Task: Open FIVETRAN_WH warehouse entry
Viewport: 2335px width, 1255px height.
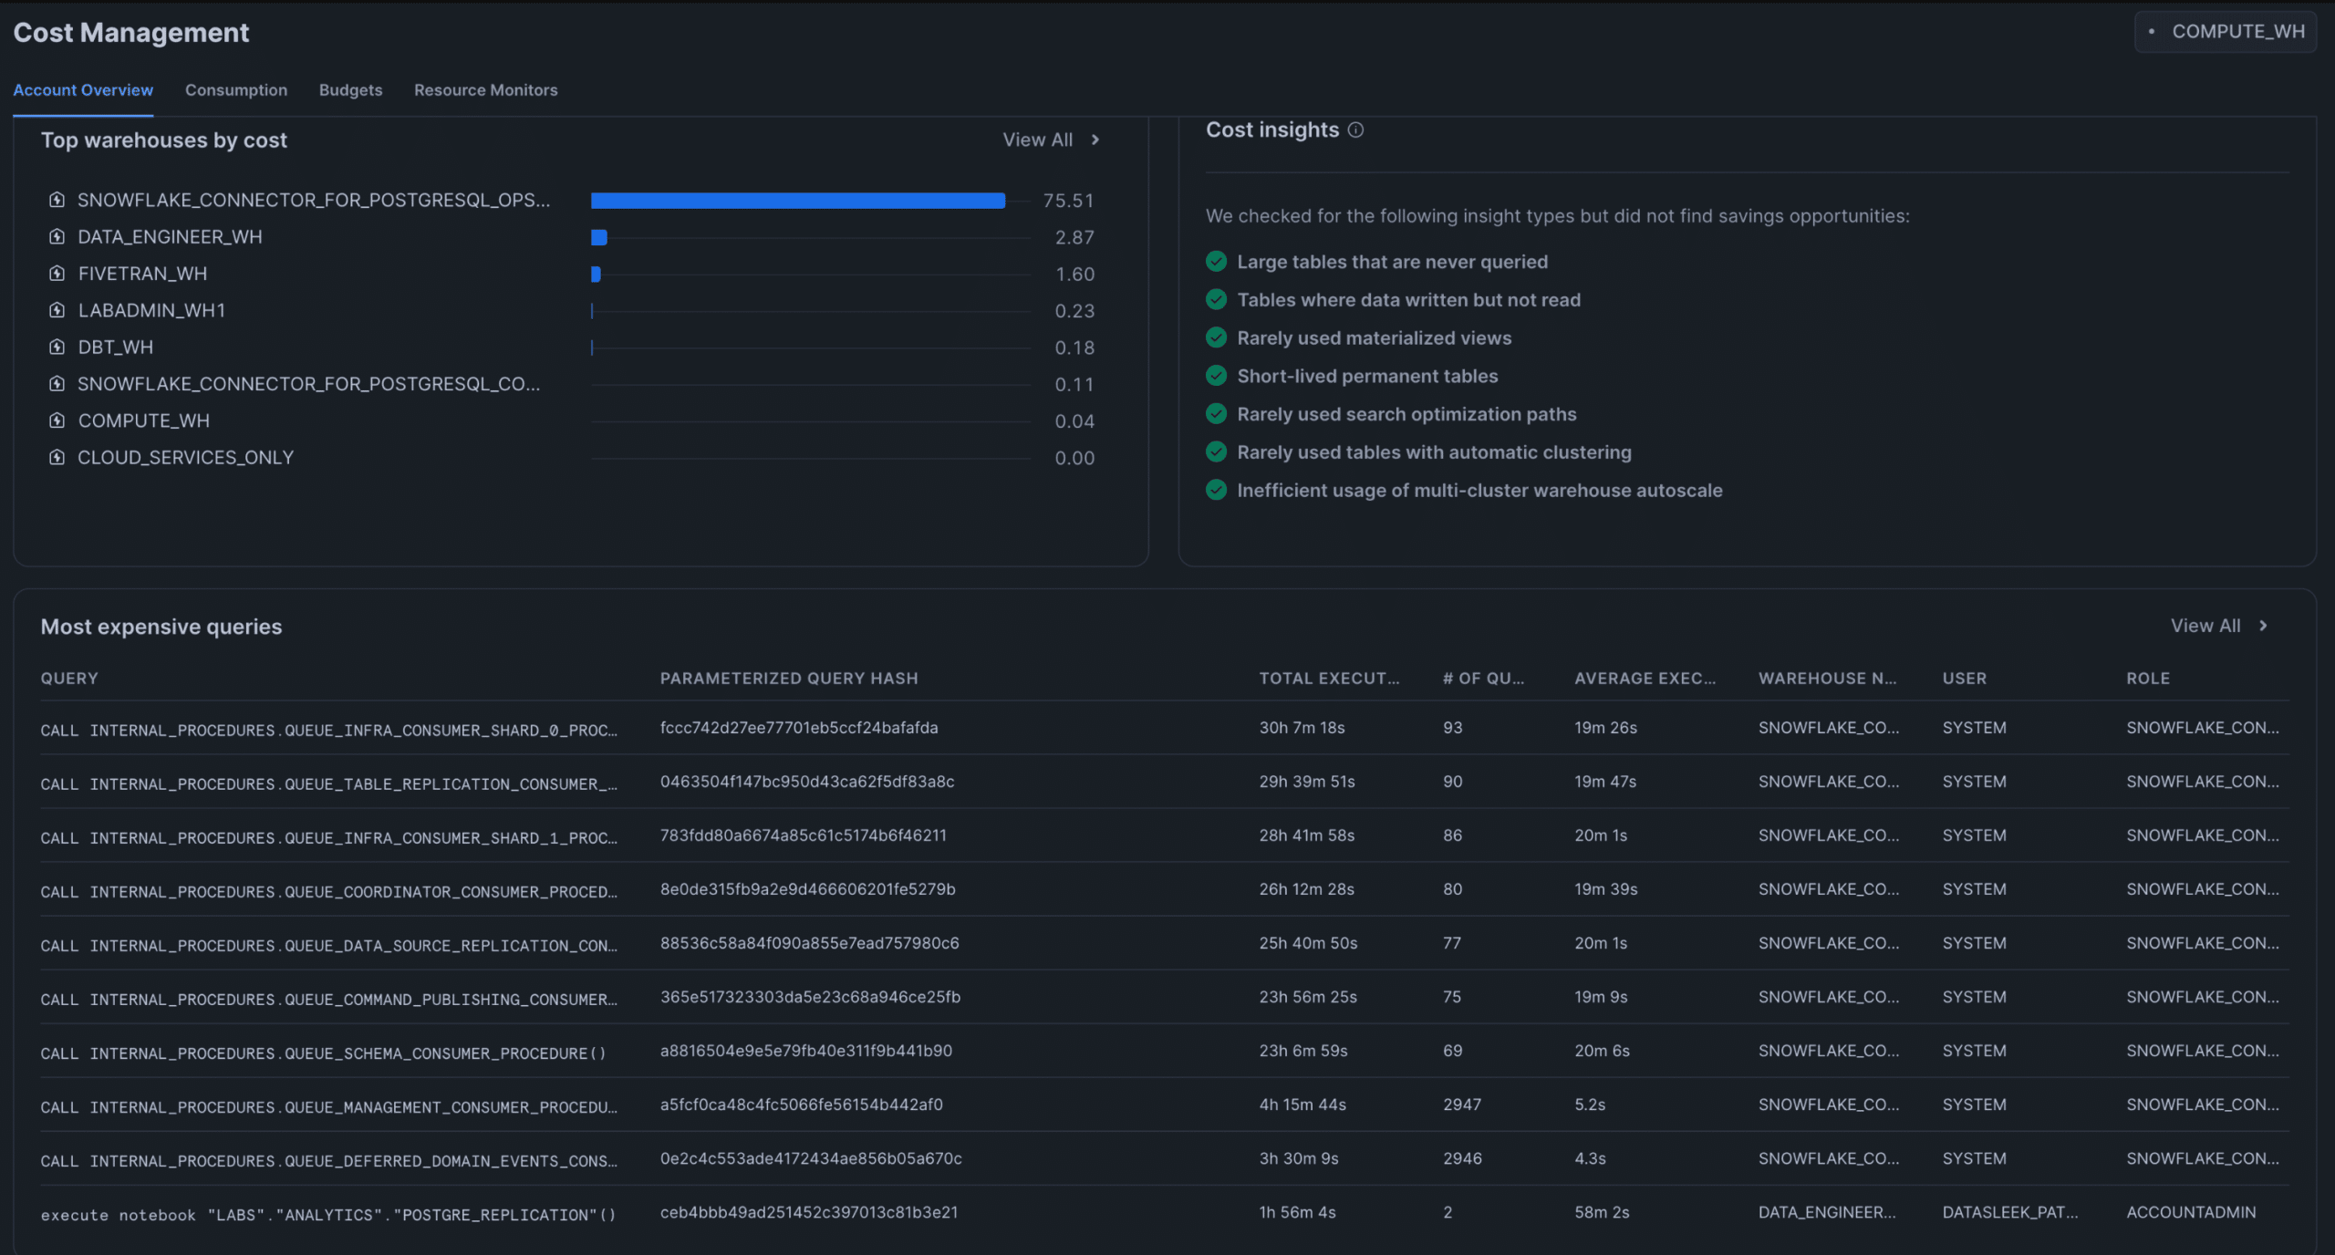Action: (142, 274)
